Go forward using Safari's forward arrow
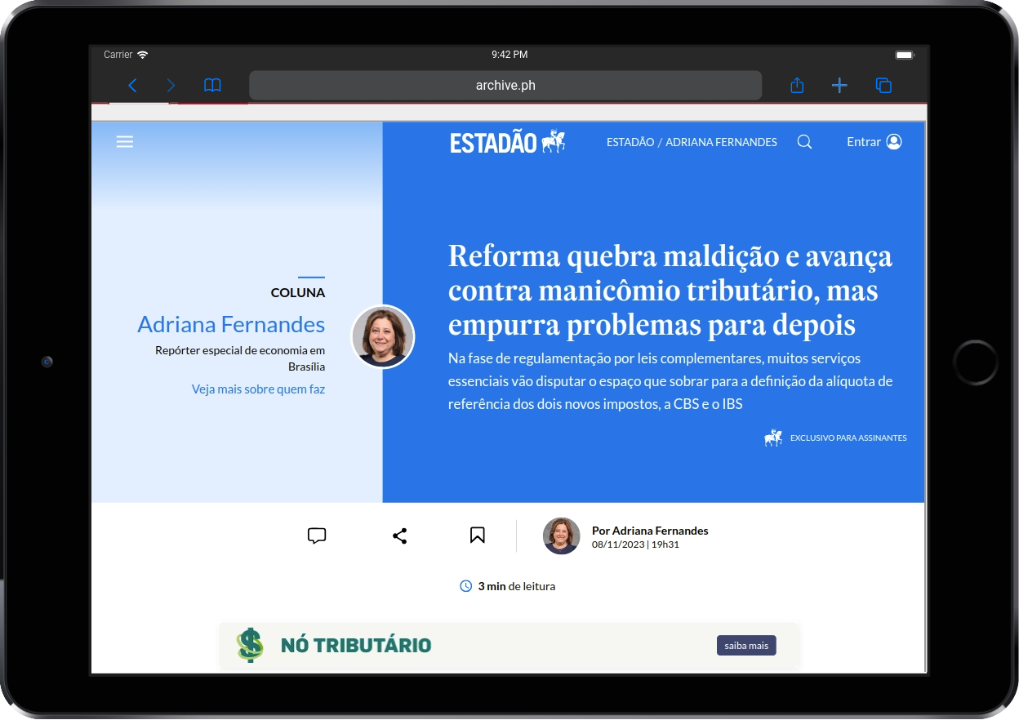1019x720 pixels. pos(171,85)
